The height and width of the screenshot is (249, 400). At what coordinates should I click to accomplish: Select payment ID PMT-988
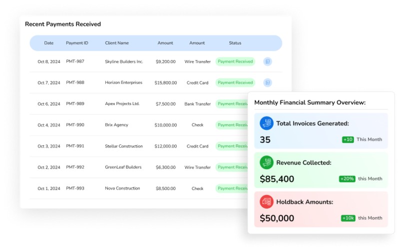[x=75, y=82]
